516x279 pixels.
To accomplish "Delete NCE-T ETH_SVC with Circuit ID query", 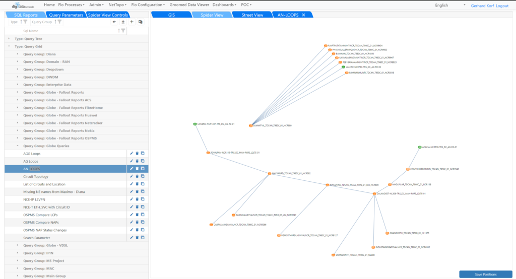I will (137, 207).
